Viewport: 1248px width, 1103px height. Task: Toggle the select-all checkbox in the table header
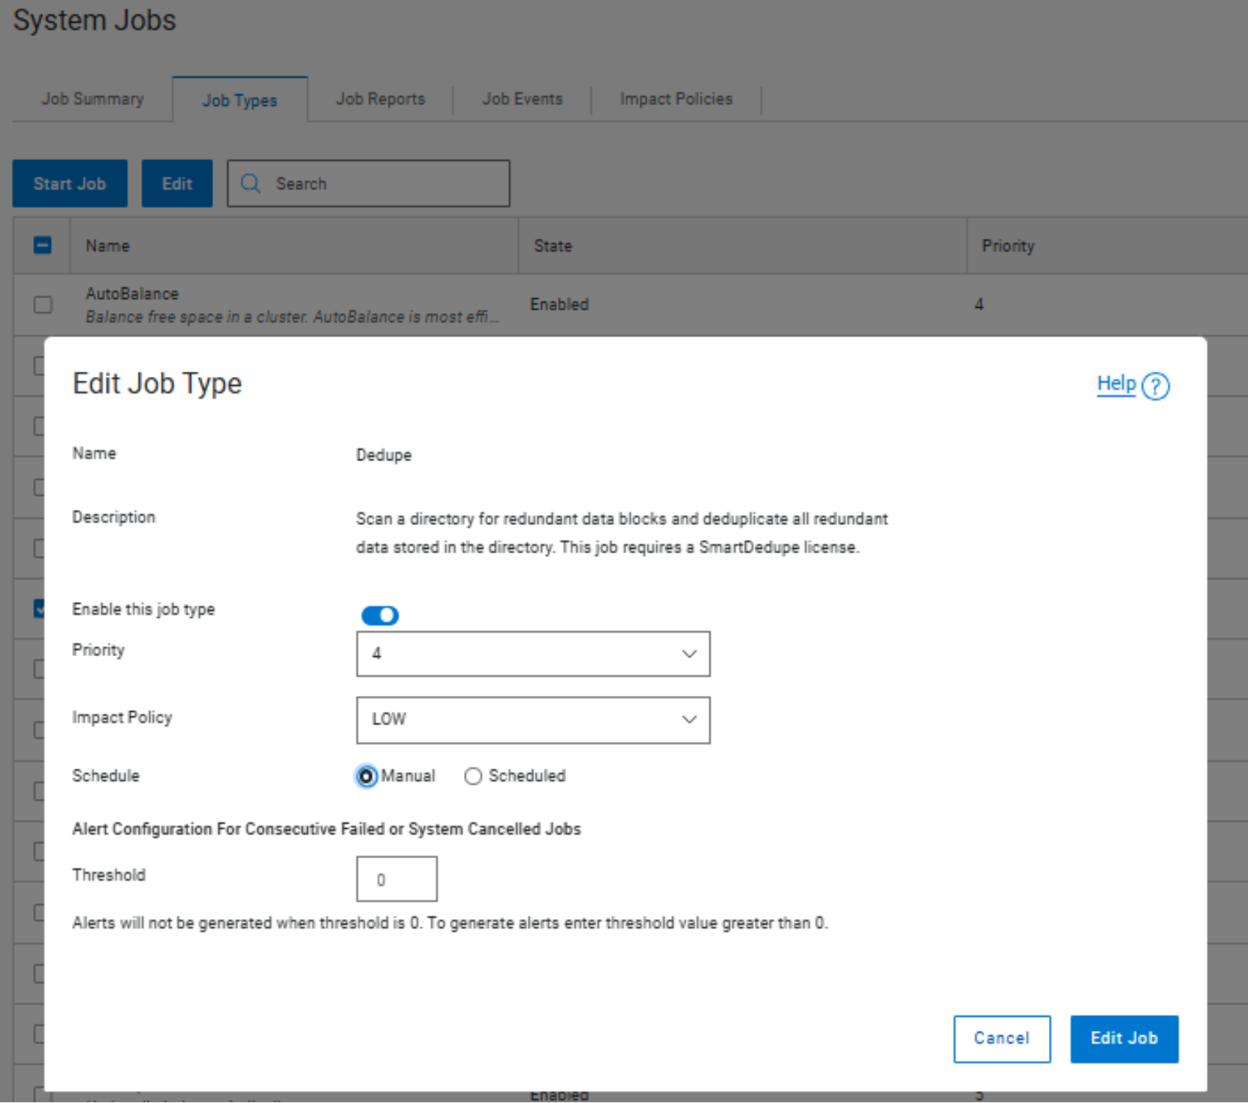pyautogui.click(x=43, y=246)
